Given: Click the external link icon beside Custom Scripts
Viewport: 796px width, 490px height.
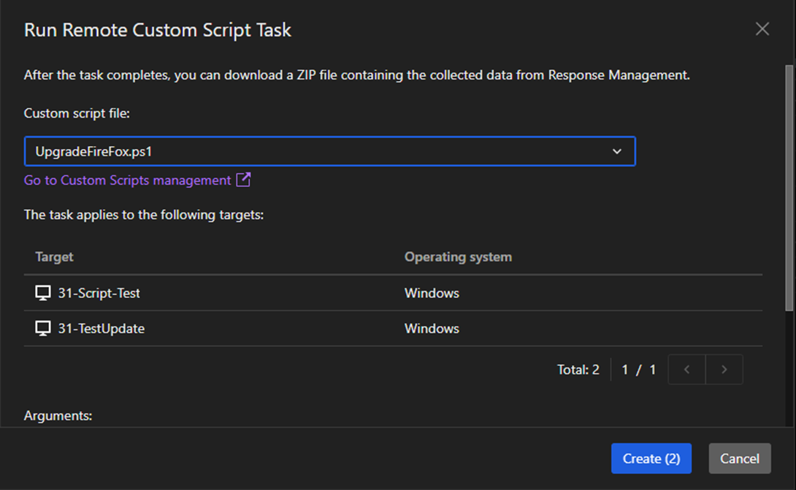Looking at the screenshot, I should click(243, 180).
